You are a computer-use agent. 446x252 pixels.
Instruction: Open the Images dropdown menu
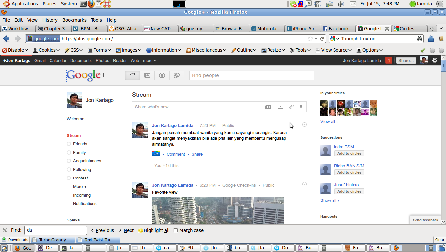(x=129, y=50)
